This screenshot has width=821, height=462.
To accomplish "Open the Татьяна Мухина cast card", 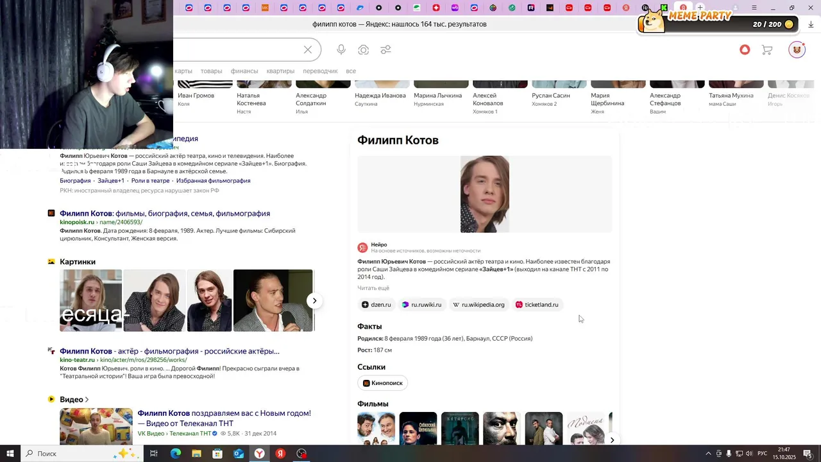I will (736, 93).
